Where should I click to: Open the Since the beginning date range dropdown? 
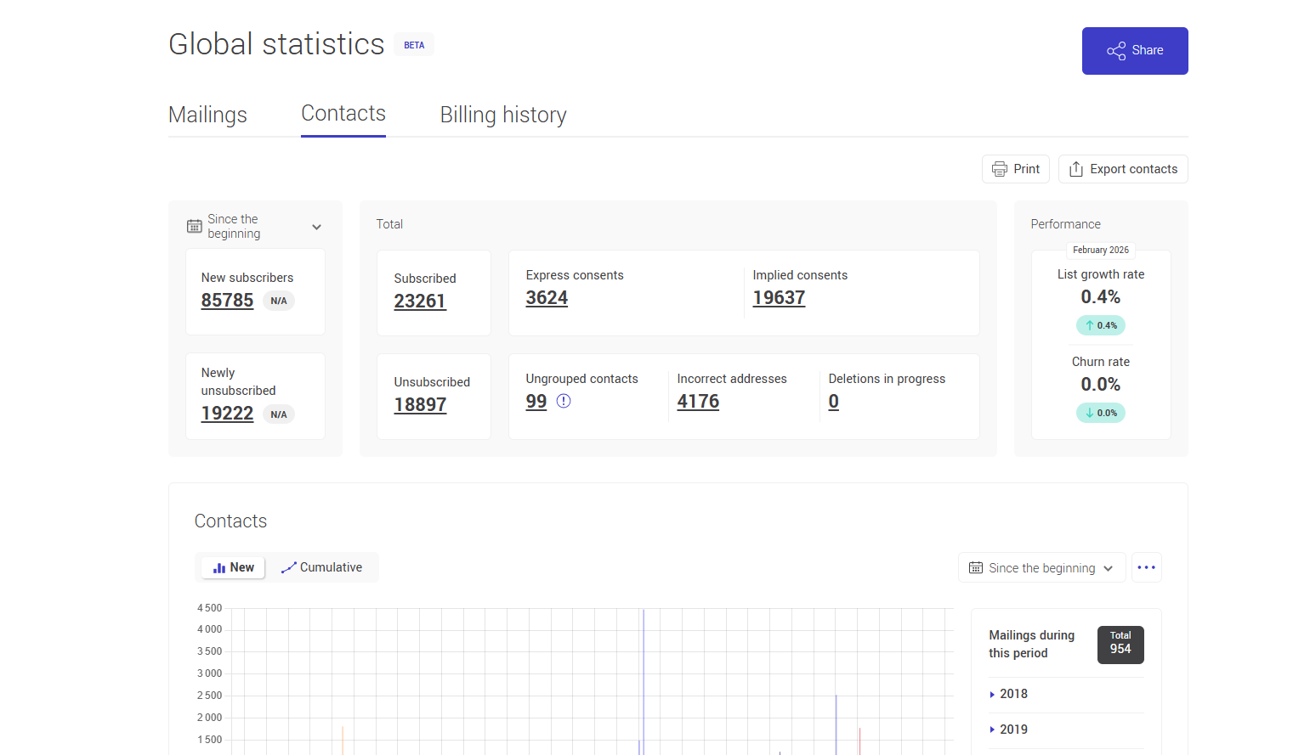click(x=255, y=226)
